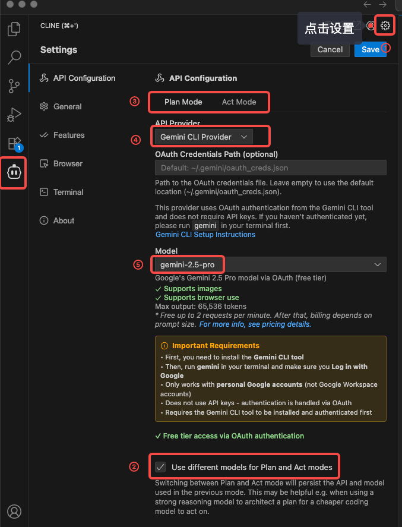
Task: Toggle Use different models for Plan and Act modes
Action: [160, 467]
